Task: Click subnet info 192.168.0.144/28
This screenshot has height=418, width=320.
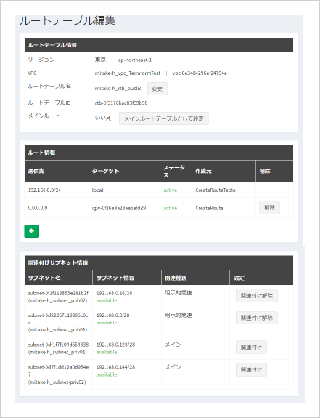Action: (115, 367)
